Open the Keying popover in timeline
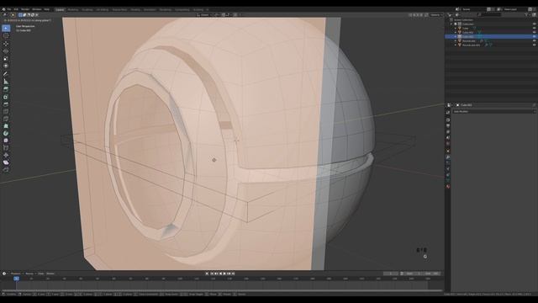This screenshot has width=538, height=303. point(30,274)
